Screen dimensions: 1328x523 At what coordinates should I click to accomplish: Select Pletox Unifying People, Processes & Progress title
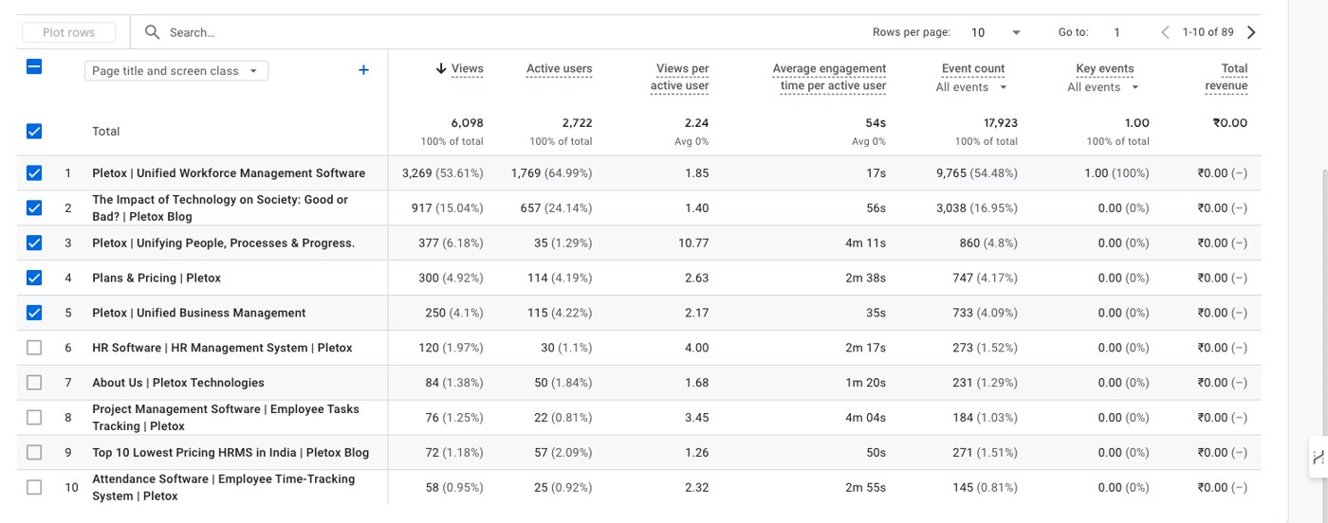pos(223,243)
